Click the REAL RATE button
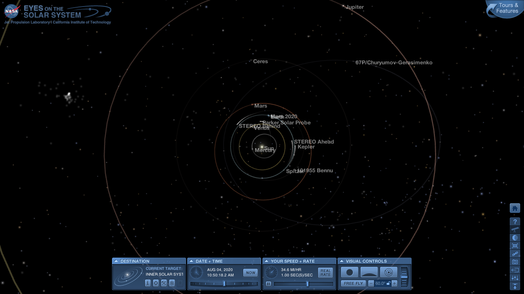The height and width of the screenshot is (294, 524). (326, 273)
